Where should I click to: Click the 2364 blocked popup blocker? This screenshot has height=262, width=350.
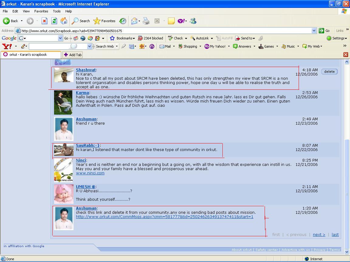150,38
